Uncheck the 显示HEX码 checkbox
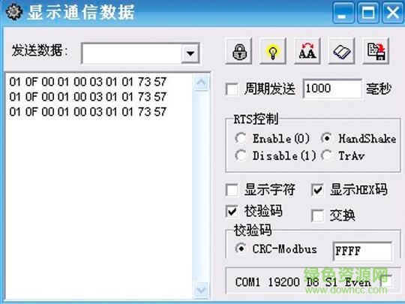Viewport: 405px width, 304px height. click(x=317, y=190)
